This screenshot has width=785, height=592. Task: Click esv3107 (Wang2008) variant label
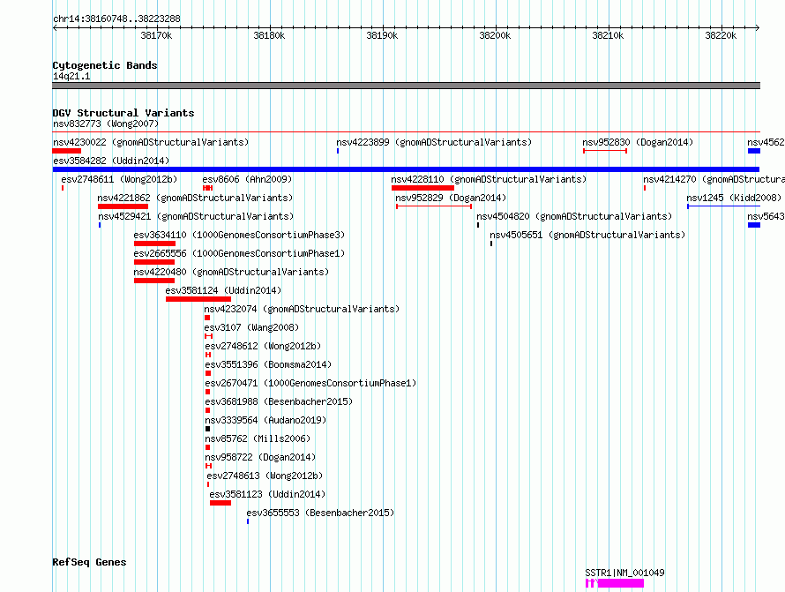(x=251, y=327)
